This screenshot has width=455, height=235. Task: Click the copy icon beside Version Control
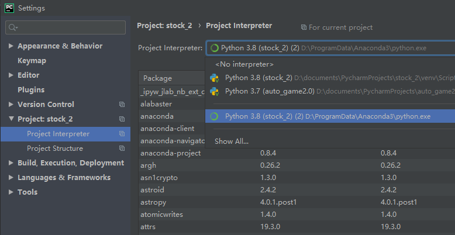[x=122, y=105]
